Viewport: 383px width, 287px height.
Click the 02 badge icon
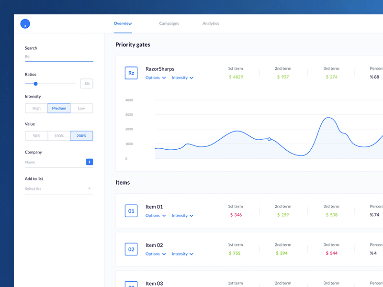[131, 249]
